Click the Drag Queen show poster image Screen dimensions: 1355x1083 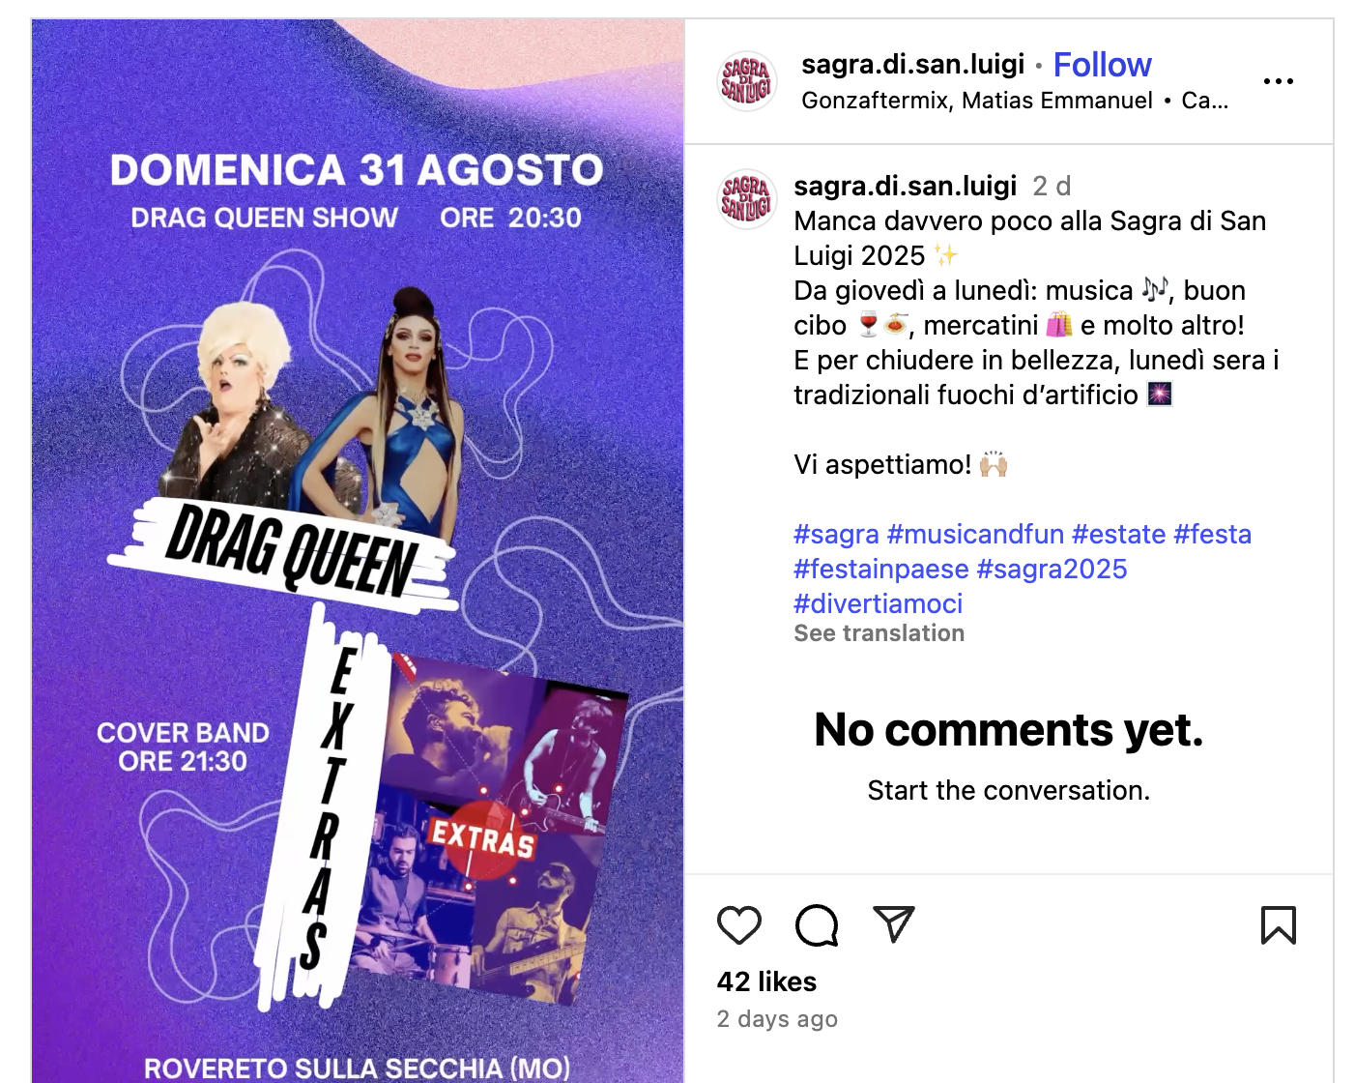pos(358,551)
